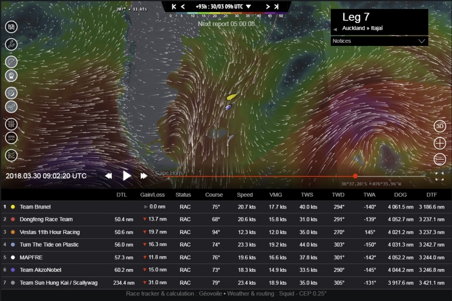Click the TWD column header
Image resolution: width=452 pixels, height=301 pixels.
tap(338, 194)
